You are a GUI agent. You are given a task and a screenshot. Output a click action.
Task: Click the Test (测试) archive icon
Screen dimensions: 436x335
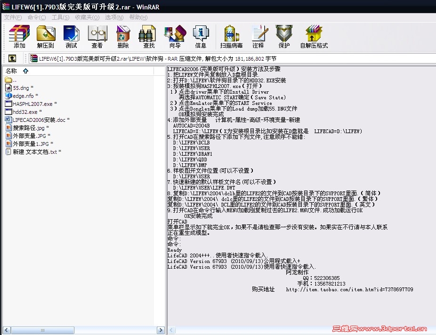pyautogui.click(x=71, y=36)
